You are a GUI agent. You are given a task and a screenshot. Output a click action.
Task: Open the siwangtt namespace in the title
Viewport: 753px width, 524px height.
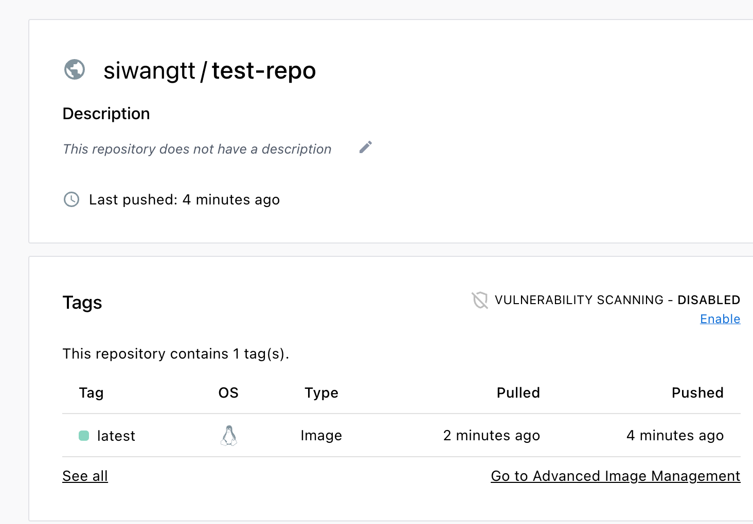click(149, 70)
